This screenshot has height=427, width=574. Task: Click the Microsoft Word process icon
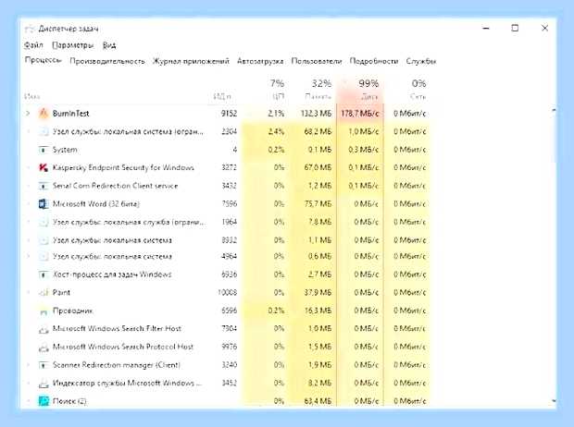pyautogui.click(x=44, y=203)
